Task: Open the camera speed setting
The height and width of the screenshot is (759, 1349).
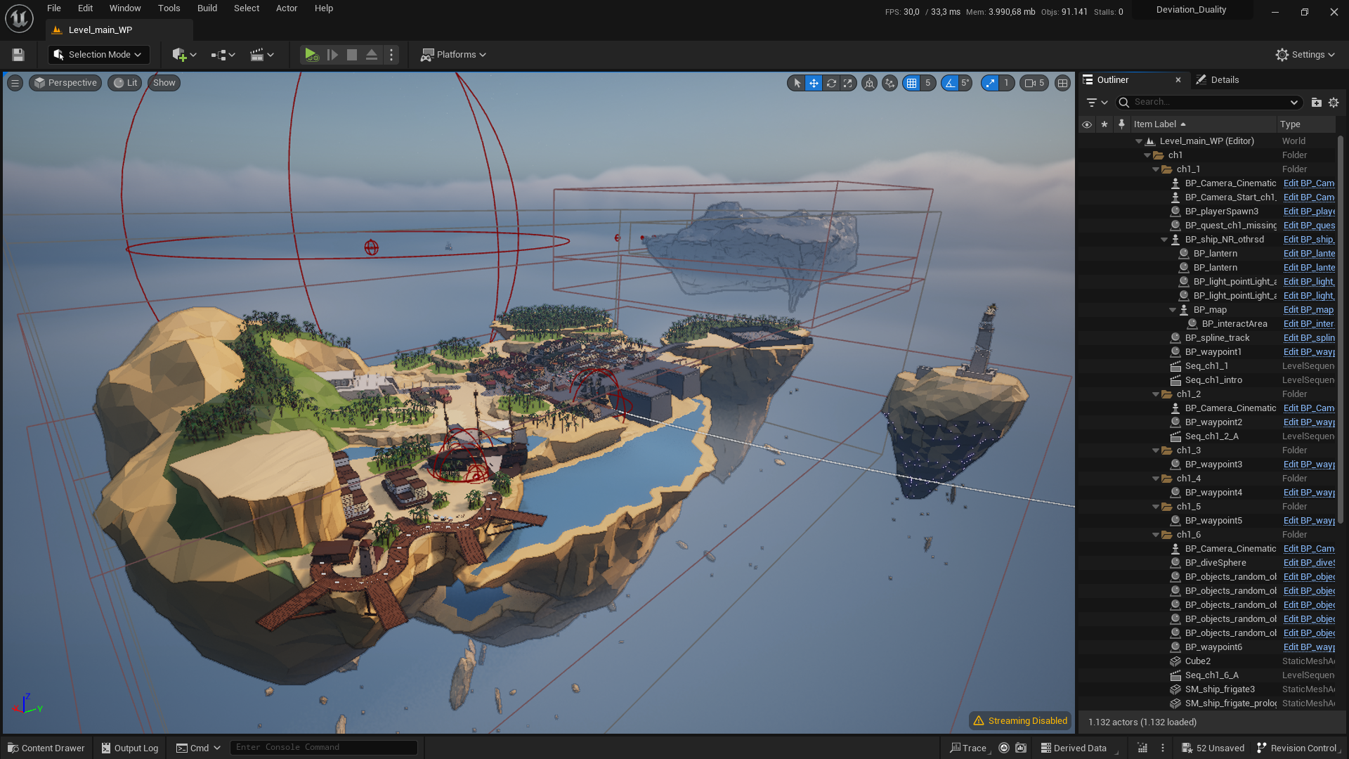Action: pos(1034,83)
